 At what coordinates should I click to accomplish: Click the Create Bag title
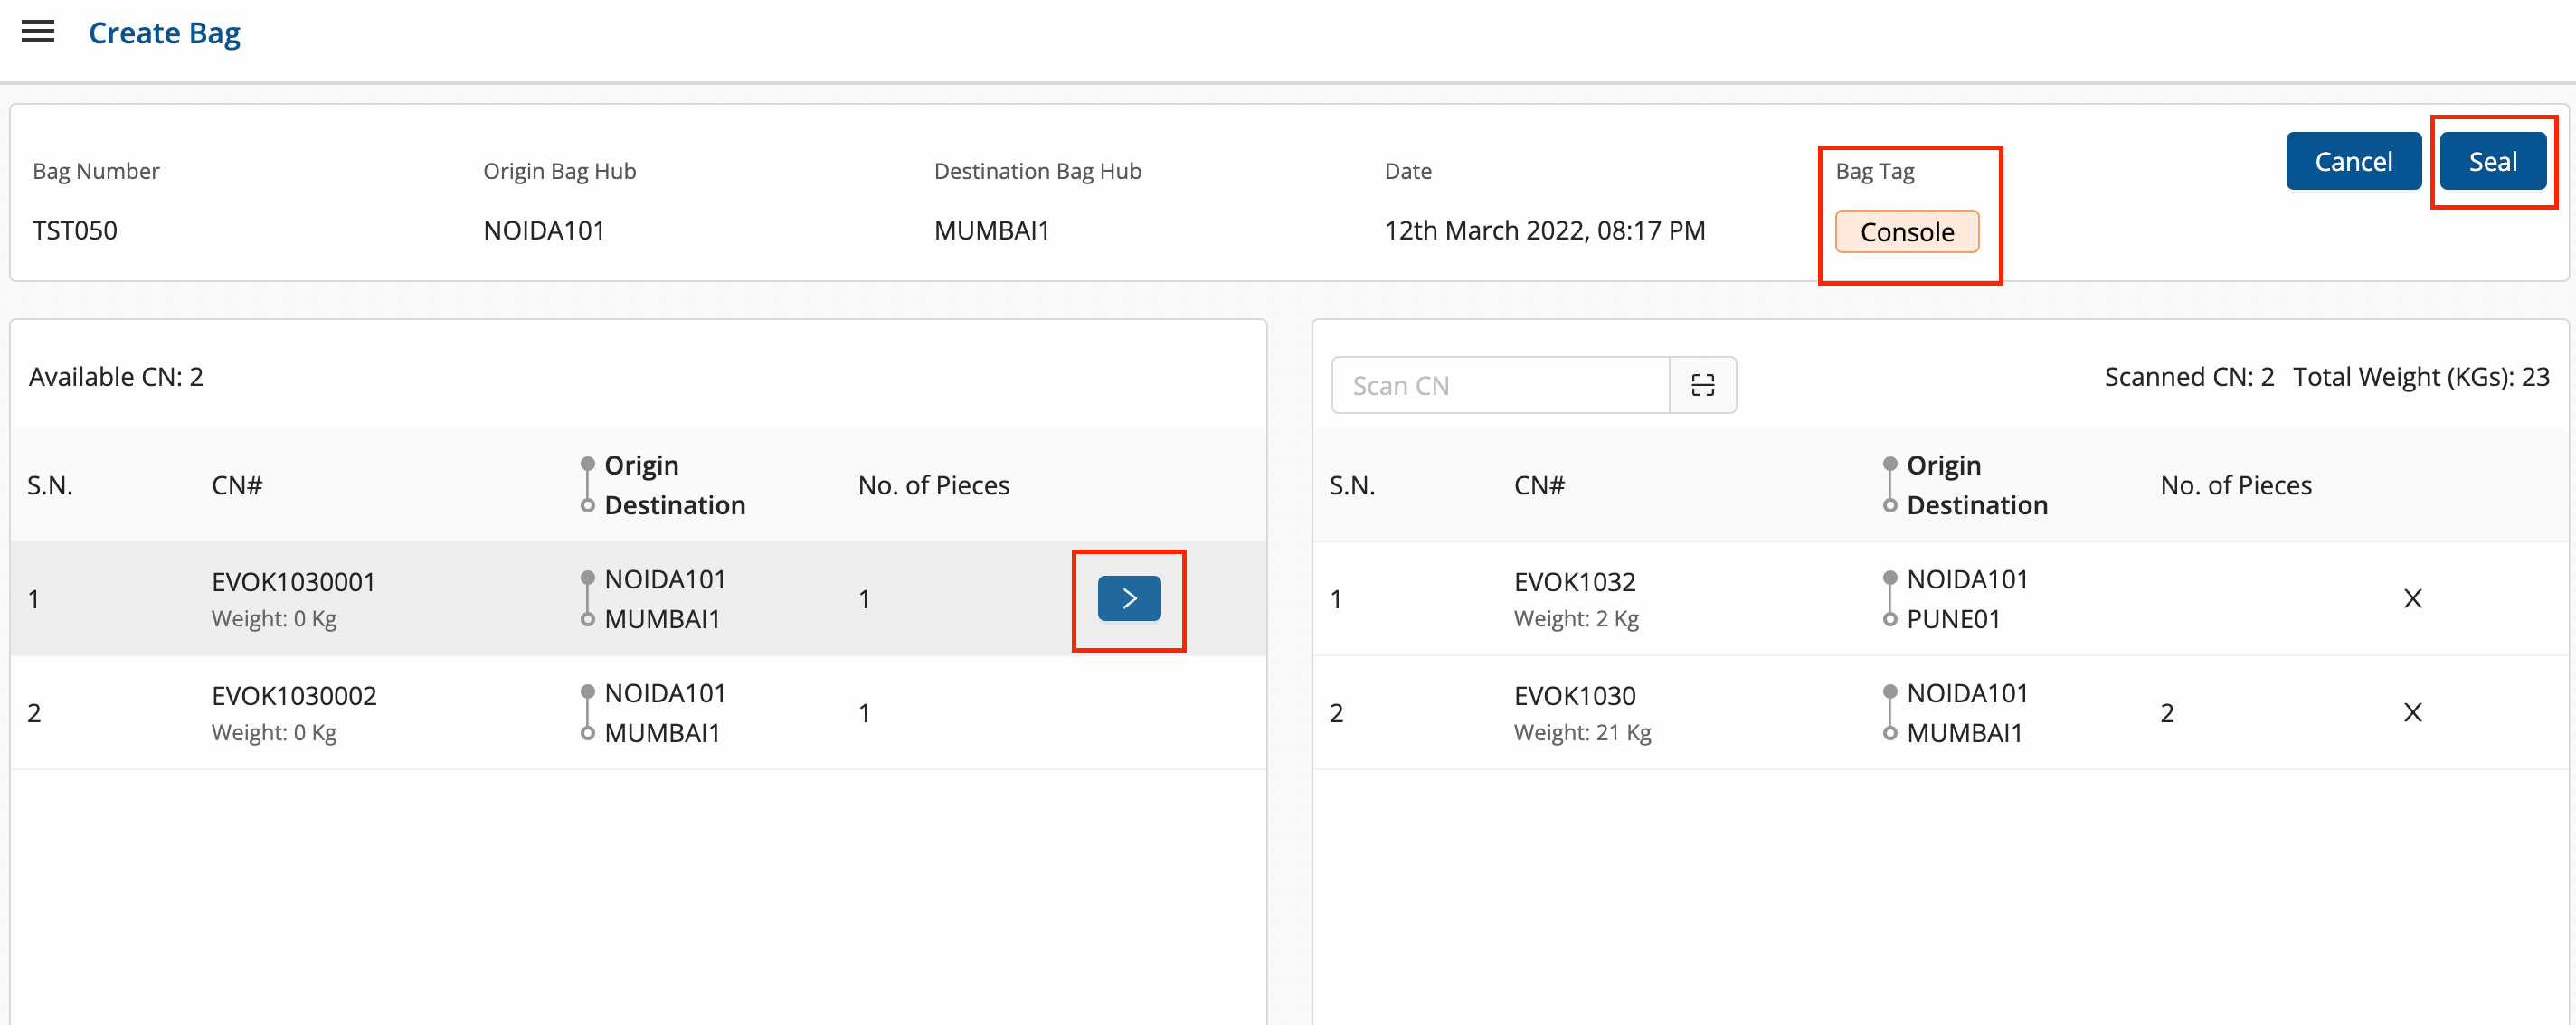165,33
